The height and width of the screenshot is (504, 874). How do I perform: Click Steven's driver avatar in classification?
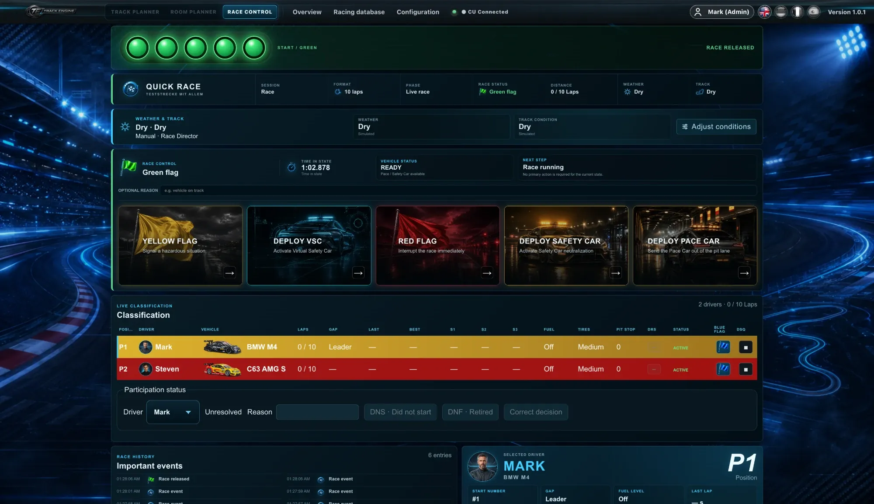146,369
